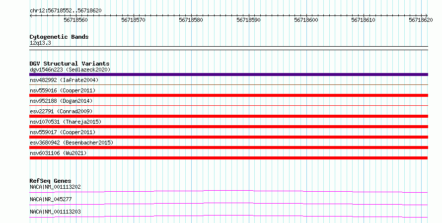Open variant esv22791 (Conrad2009) label
Screen dimensions: 442x223
[x=61, y=111]
